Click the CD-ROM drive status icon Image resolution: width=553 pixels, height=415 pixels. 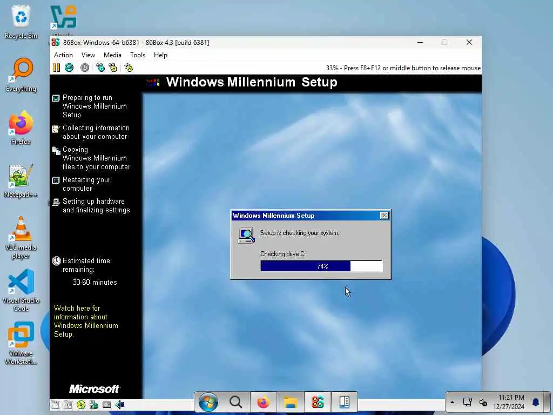81,404
